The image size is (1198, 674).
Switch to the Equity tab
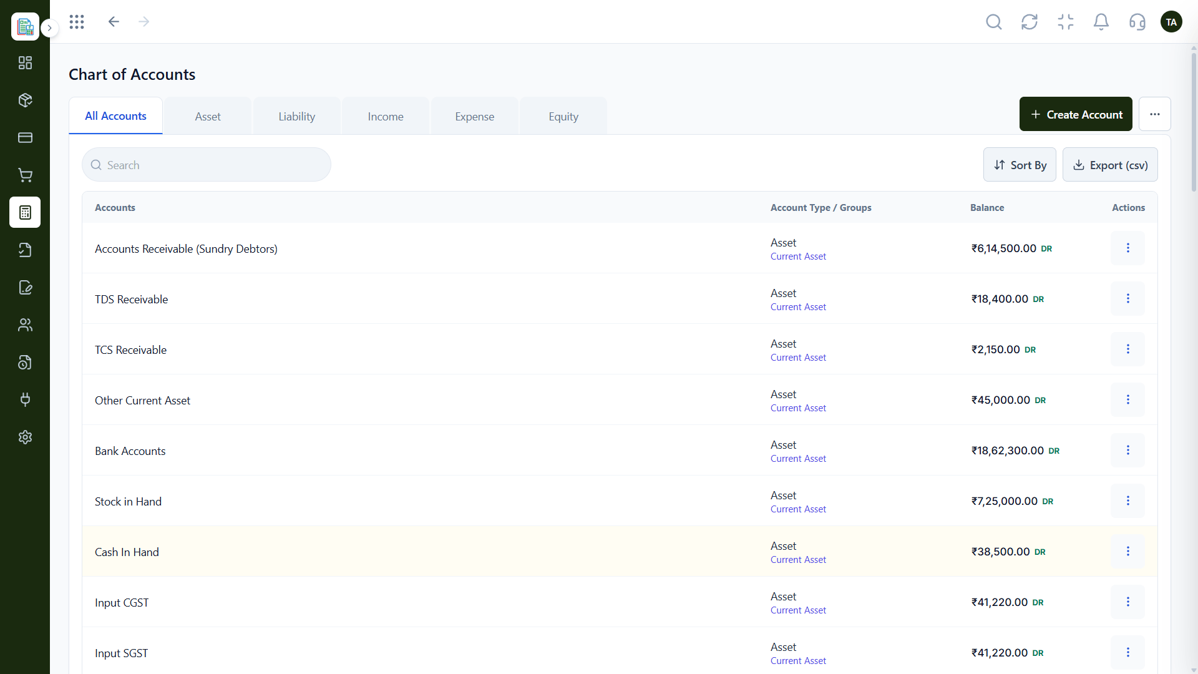pyautogui.click(x=563, y=116)
